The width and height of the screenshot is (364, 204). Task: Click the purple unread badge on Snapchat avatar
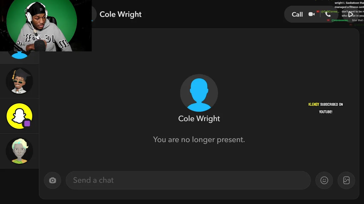coord(27,124)
